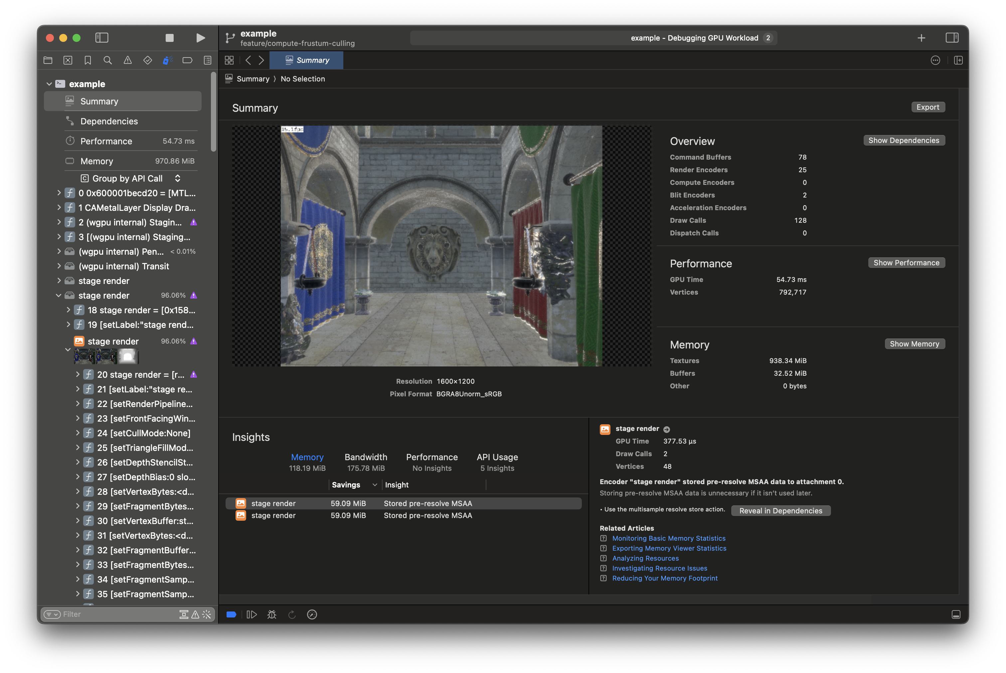Toggle the right inspector panel
The height and width of the screenshot is (673, 1006).
click(952, 38)
